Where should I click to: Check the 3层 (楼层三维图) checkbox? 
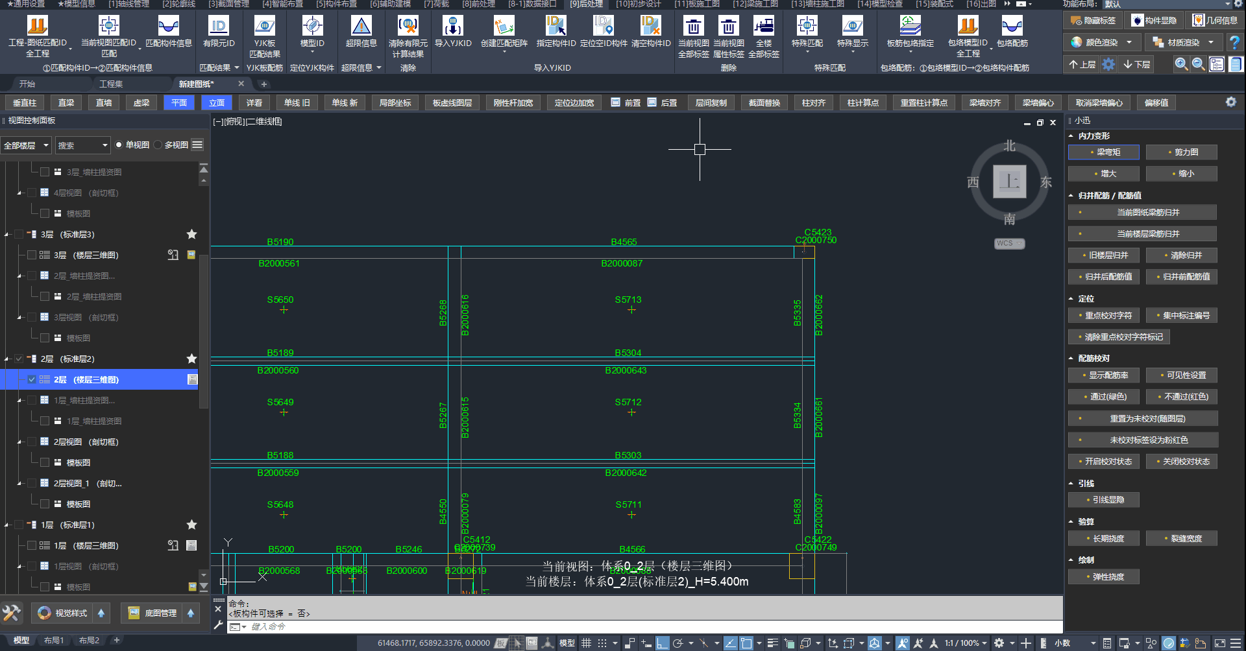32,255
